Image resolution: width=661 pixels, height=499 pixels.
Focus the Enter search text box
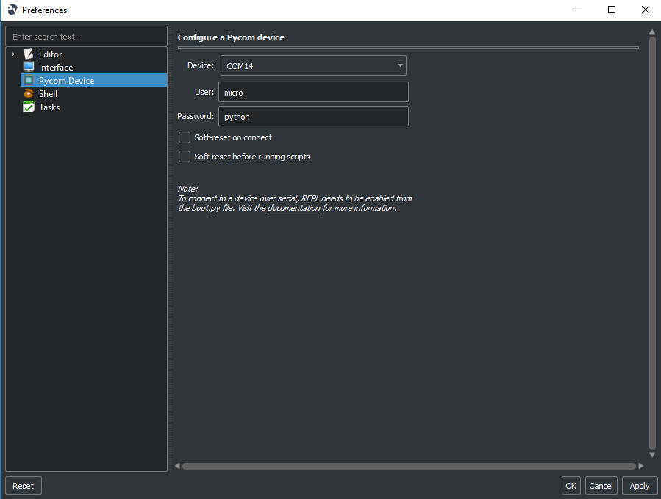coord(87,36)
